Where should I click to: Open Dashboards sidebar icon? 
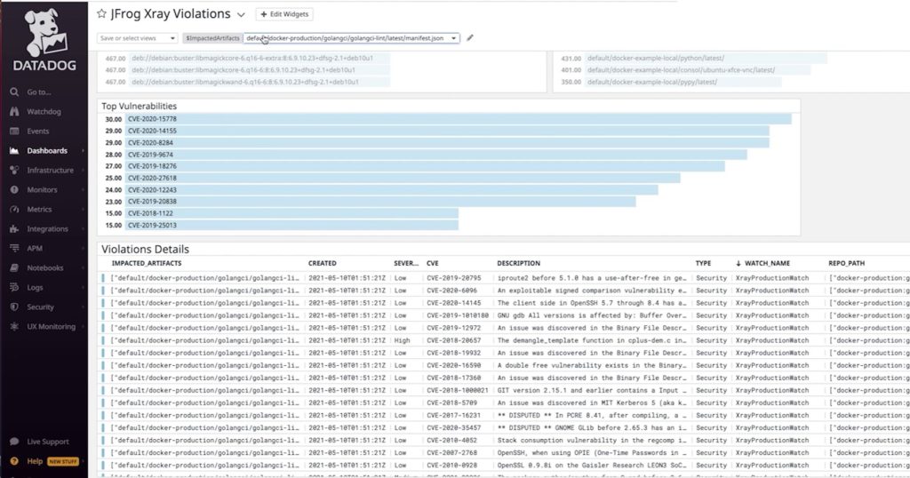[14, 151]
